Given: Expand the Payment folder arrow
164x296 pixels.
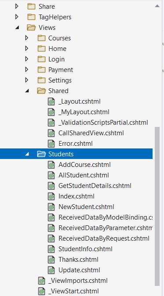Looking at the screenshot, I should [x=27, y=70].
